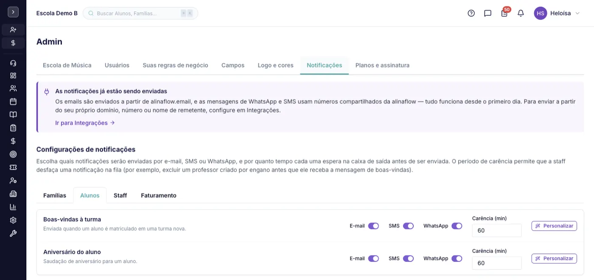The height and width of the screenshot is (280, 594).
Task: Click Personalizar for Boas-vindas à turma
Action: click(554, 226)
